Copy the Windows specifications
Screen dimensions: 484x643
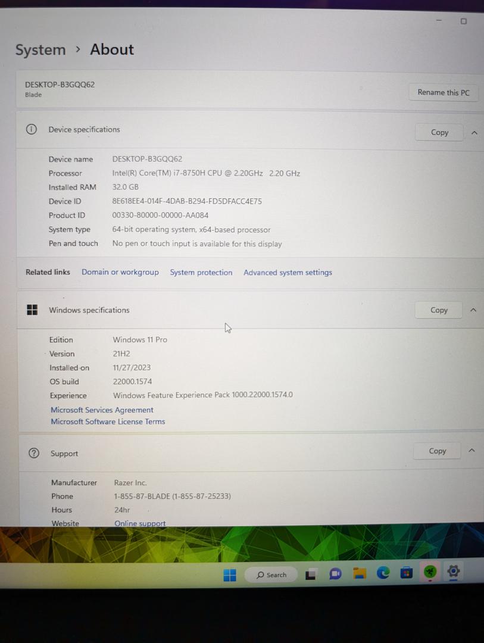[x=439, y=310]
